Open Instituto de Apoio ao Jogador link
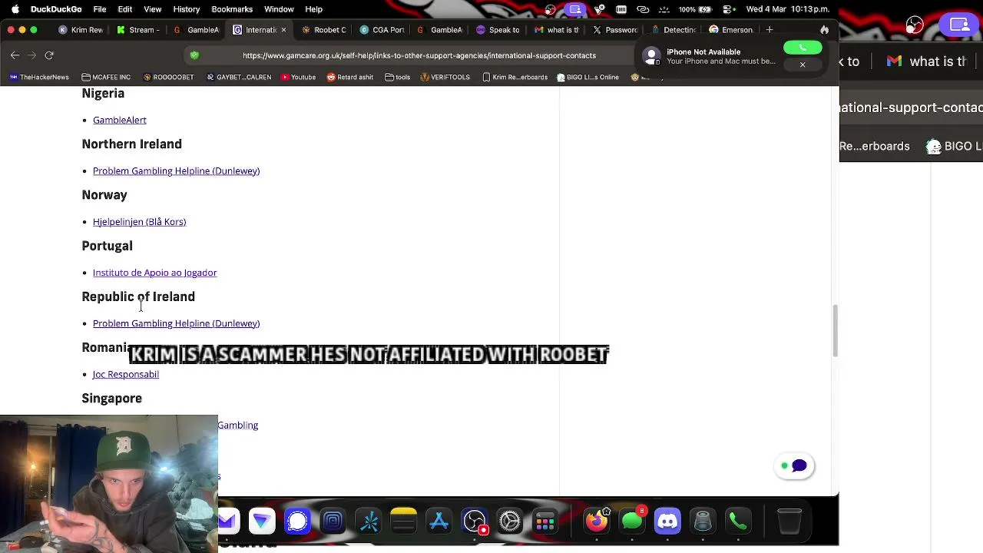The width and height of the screenshot is (983, 553). point(154,273)
